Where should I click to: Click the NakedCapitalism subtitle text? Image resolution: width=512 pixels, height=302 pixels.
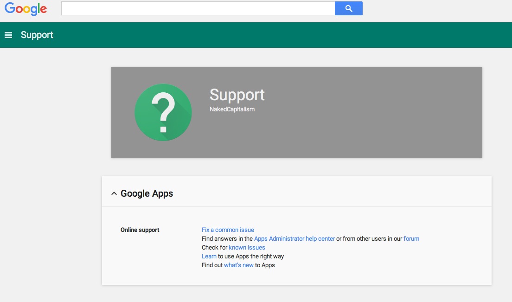pyautogui.click(x=232, y=109)
